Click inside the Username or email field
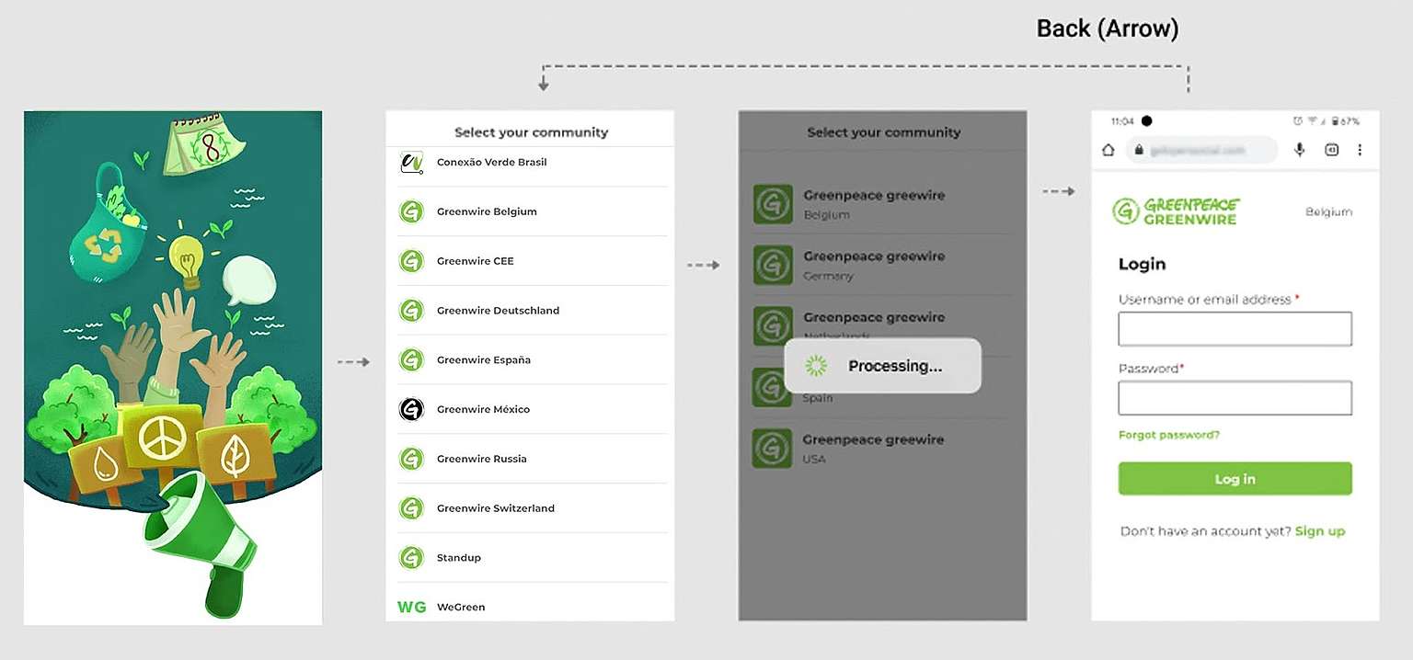The image size is (1413, 660). (x=1234, y=328)
